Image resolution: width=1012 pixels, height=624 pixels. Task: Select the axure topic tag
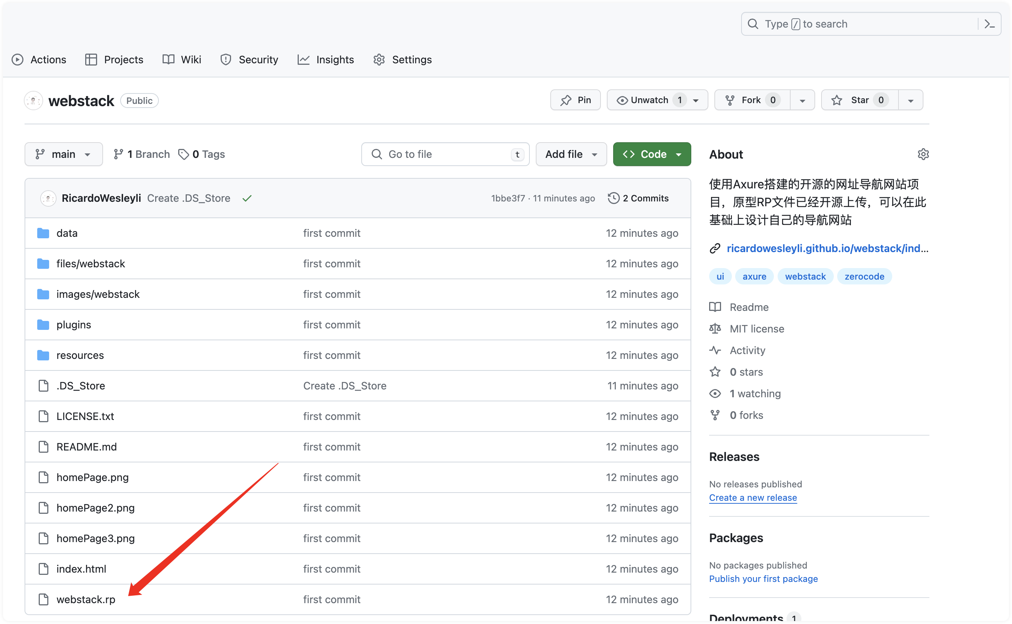click(754, 277)
